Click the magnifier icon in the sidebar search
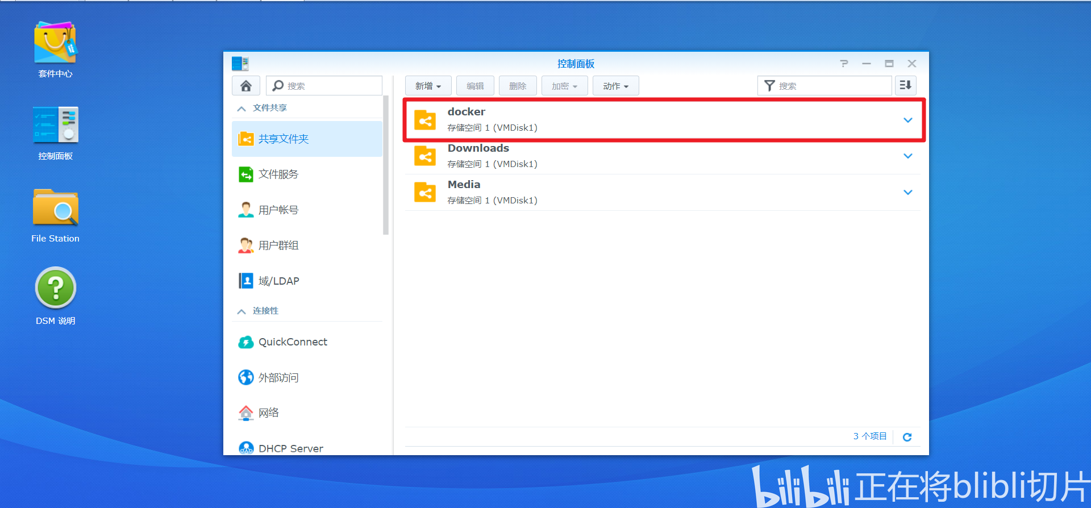The width and height of the screenshot is (1091, 508). (278, 86)
